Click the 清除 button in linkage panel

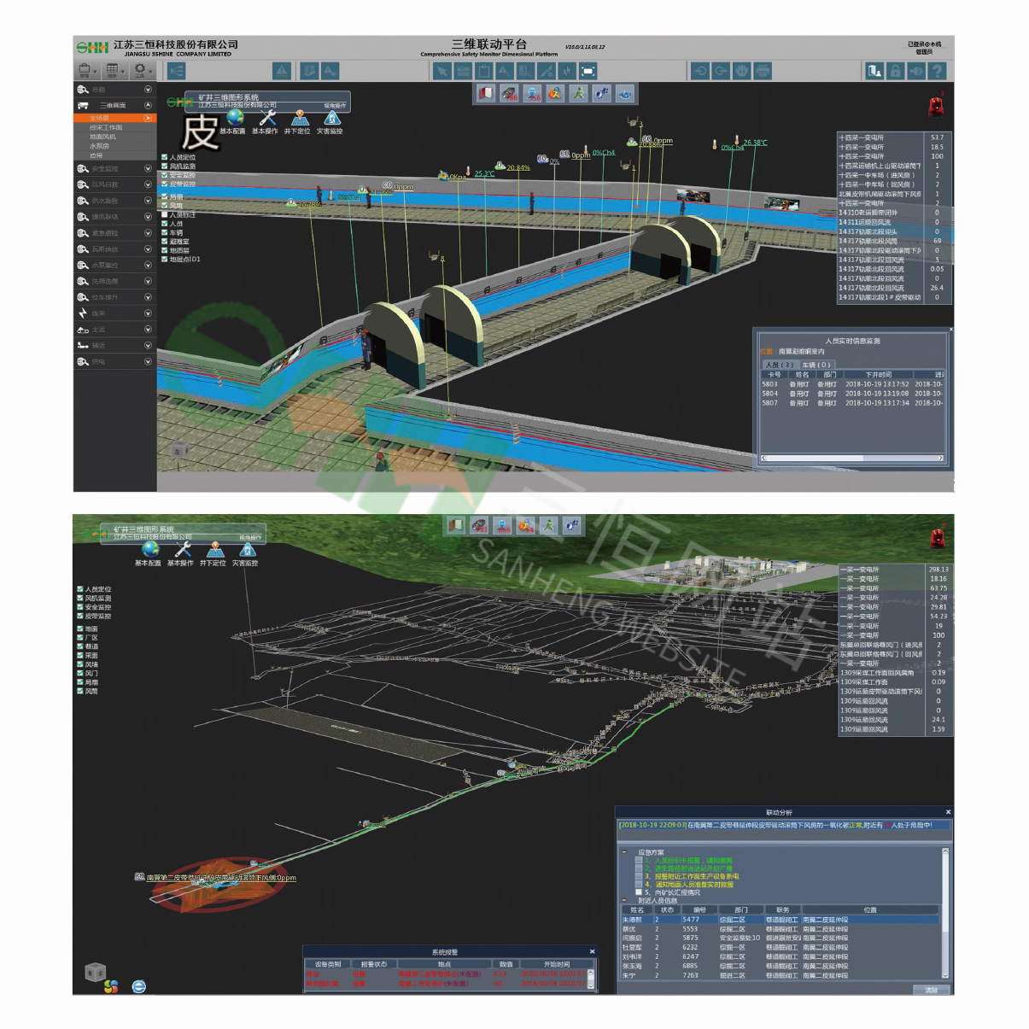tap(931, 990)
